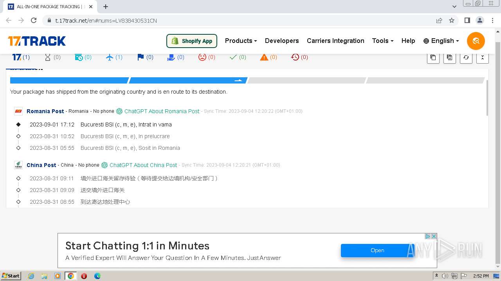Screen dimensions: 501x281
Task: Click the copy tracking numbers icon
Action: tap(433, 57)
